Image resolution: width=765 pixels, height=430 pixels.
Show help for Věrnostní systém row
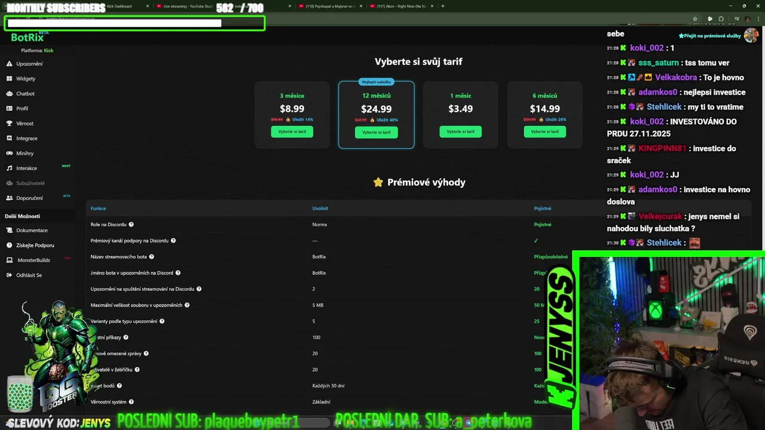[131, 402]
